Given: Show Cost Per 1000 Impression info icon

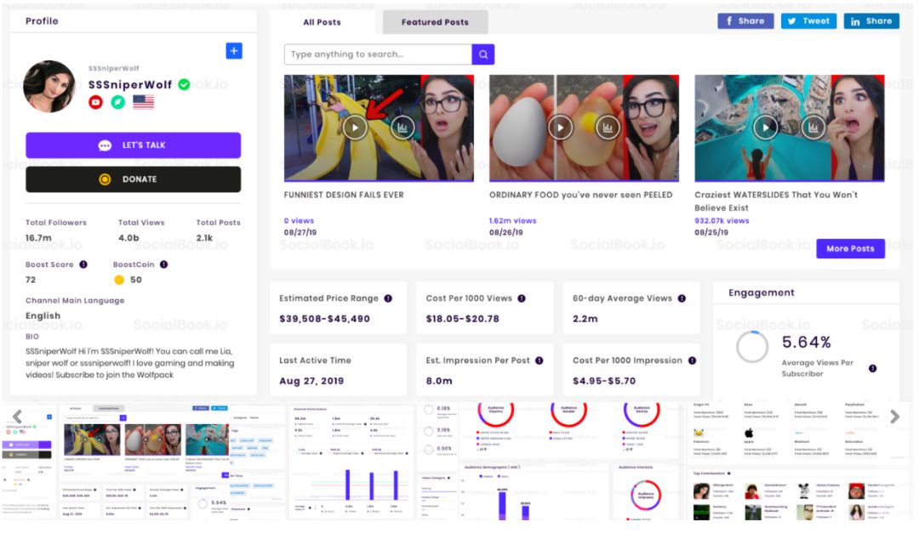Looking at the screenshot, I should 692,360.
